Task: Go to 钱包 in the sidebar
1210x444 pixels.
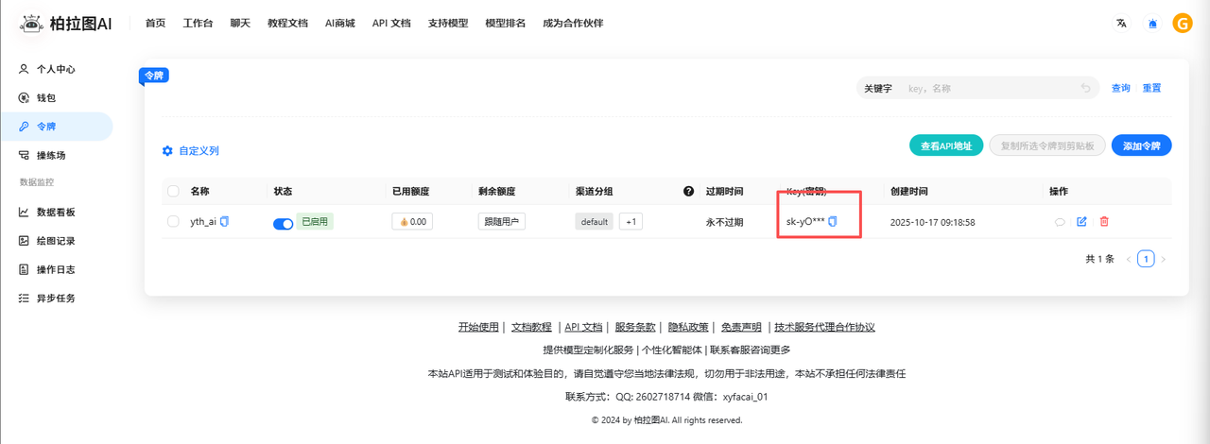Action: [46, 97]
